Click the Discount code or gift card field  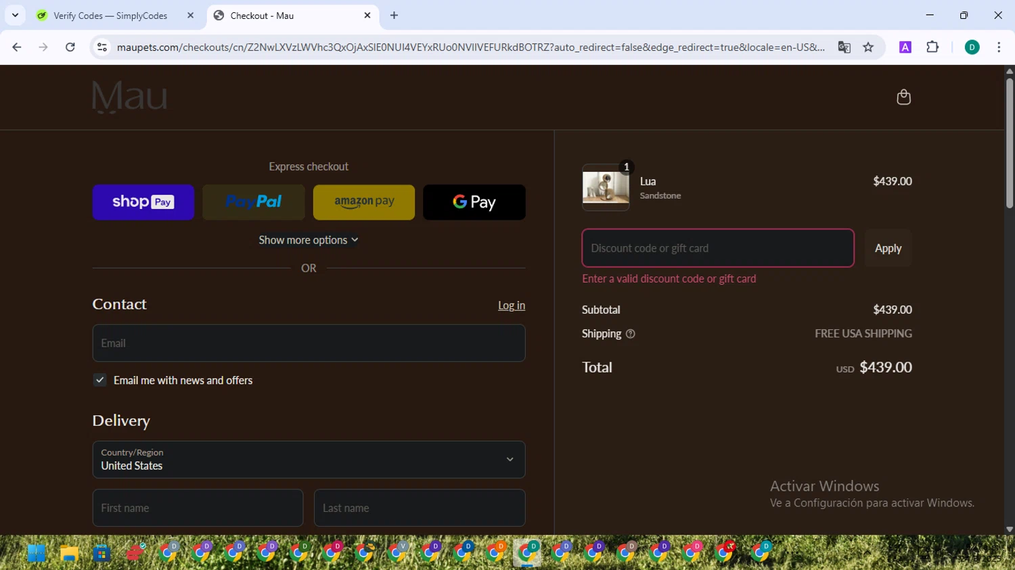(718, 248)
